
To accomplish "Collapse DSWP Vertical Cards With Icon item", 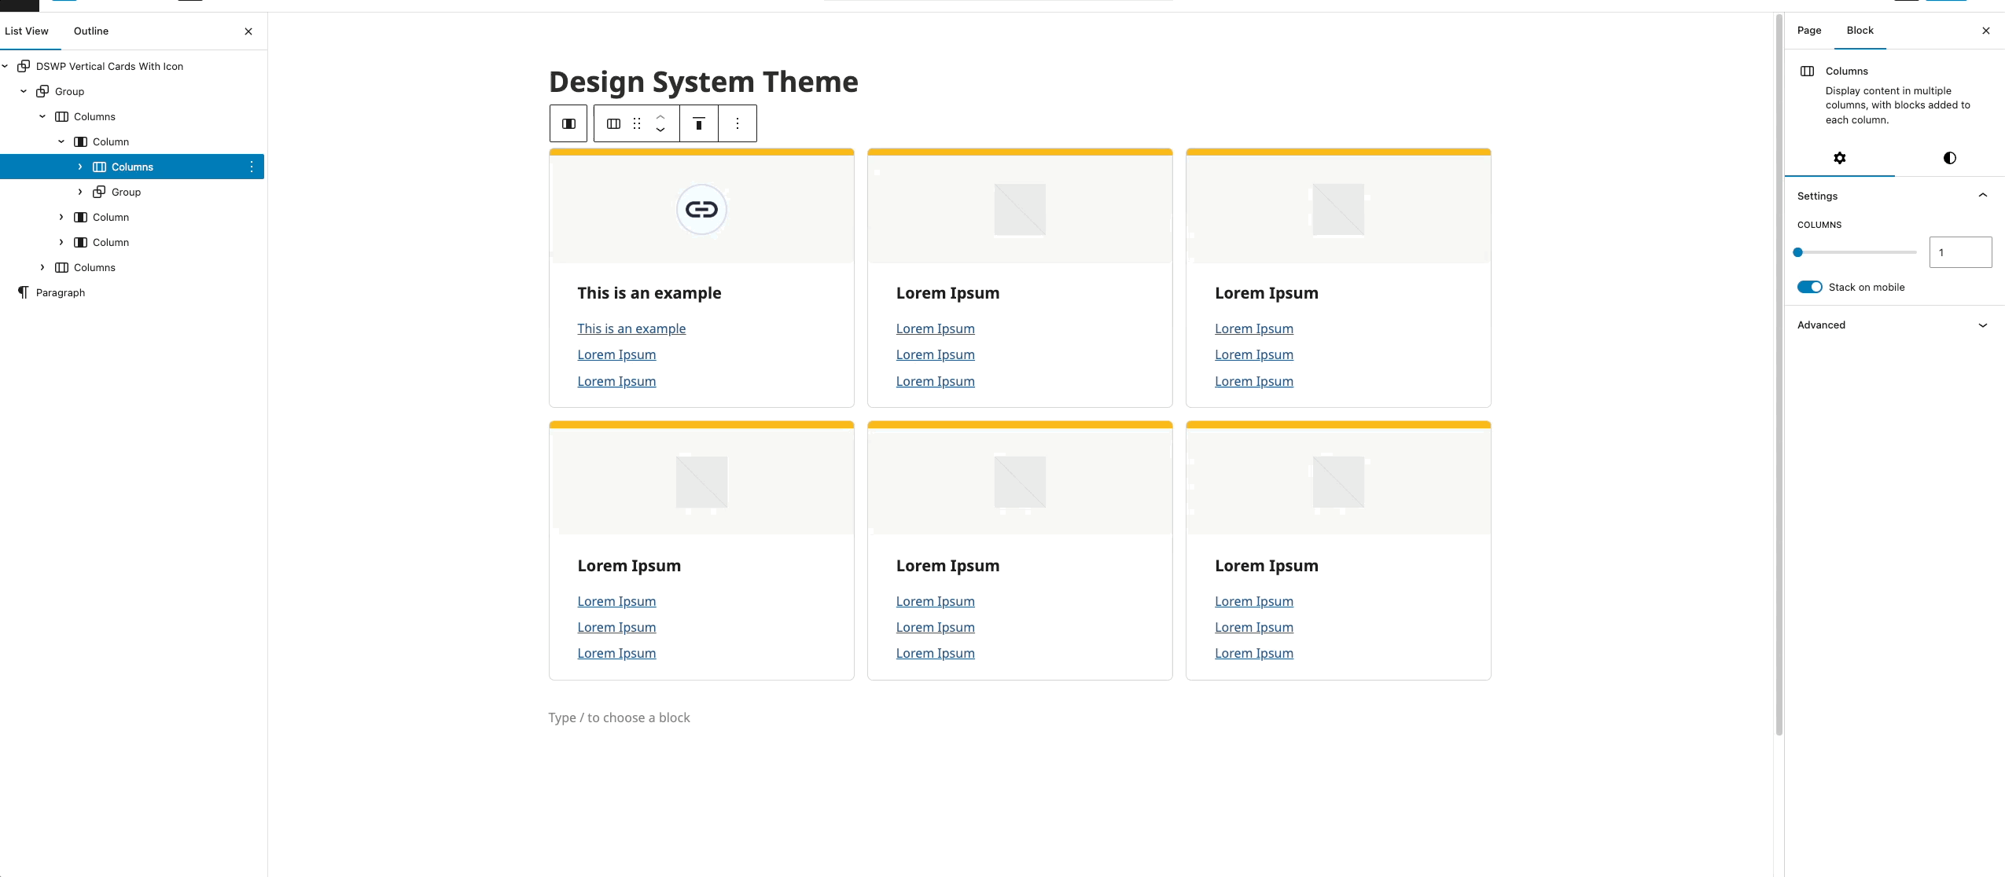I will [x=6, y=66].
